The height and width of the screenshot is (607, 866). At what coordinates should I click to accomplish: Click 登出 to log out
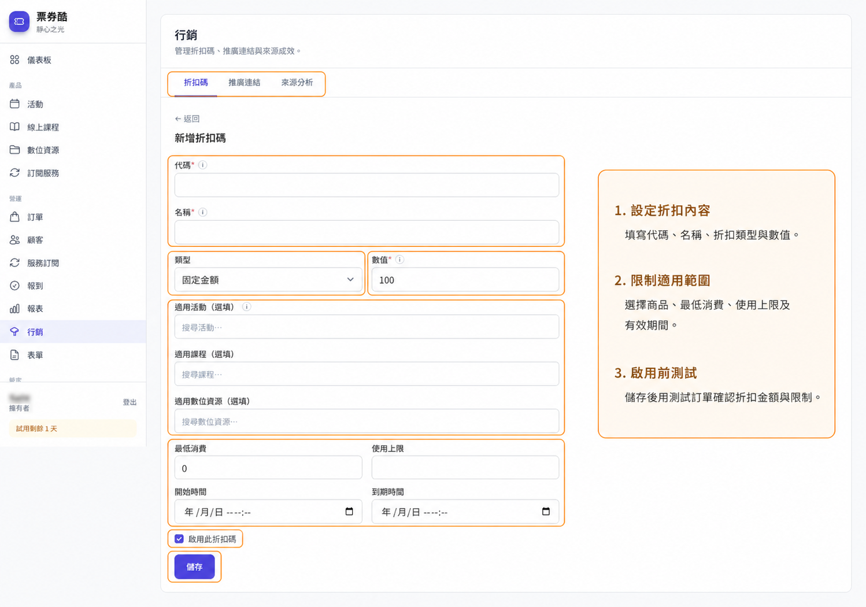point(129,402)
